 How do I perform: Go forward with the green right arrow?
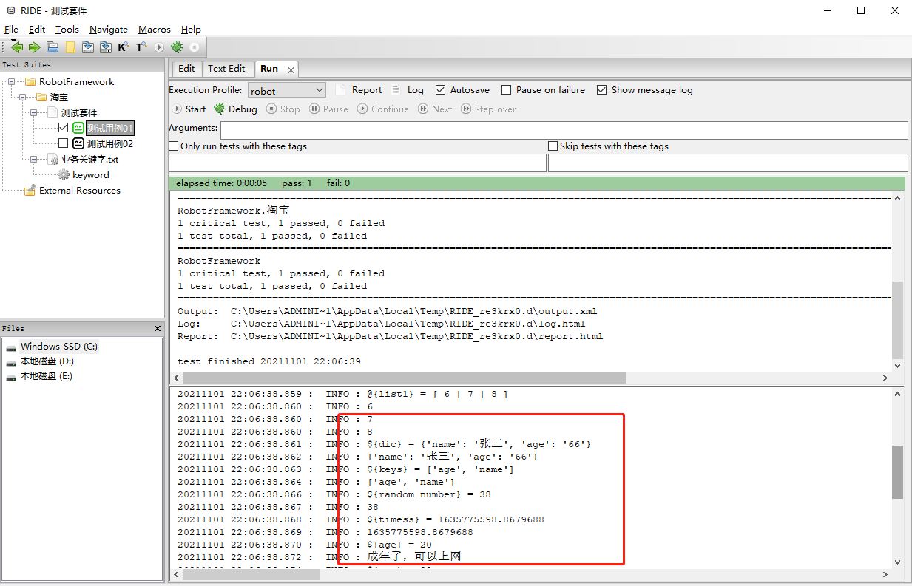click(35, 47)
